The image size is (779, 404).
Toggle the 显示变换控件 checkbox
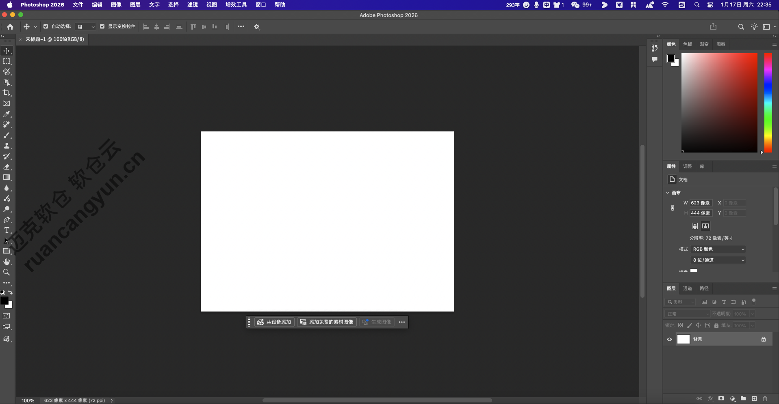tap(102, 27)
